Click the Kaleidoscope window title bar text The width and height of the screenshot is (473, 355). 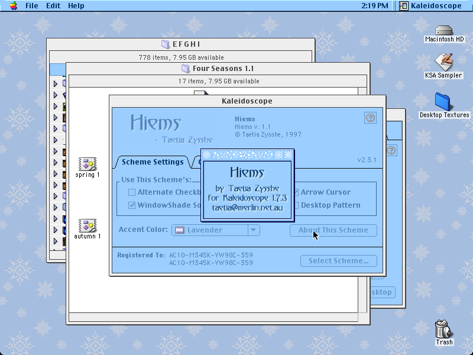pyautogui.click(x=247, y=101)
